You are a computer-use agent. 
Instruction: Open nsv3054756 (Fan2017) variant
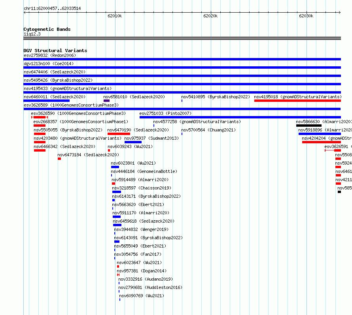(138, 254)
